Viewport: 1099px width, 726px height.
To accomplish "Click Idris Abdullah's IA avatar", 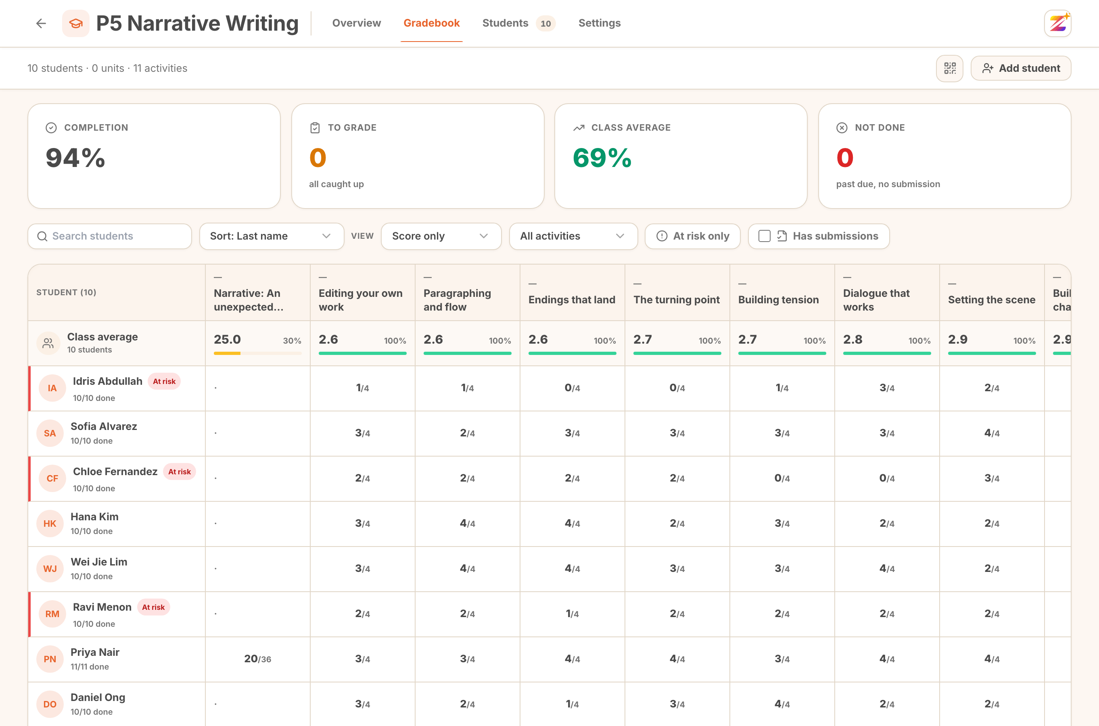I will [x=52, y=388].
